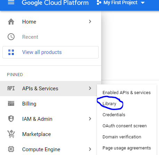159x155 pixels.
Task: Click the Home house icon
Action: 11,22
